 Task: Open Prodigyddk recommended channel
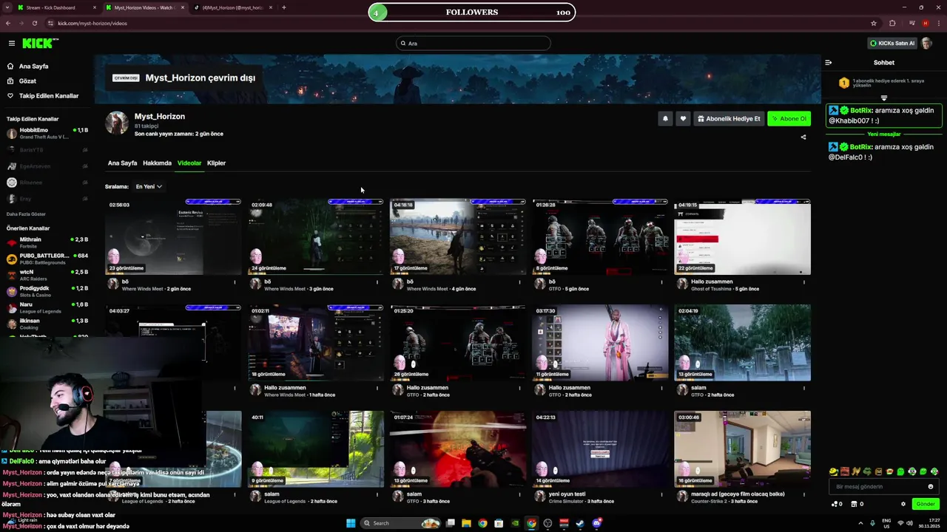[x=47, y=291]
